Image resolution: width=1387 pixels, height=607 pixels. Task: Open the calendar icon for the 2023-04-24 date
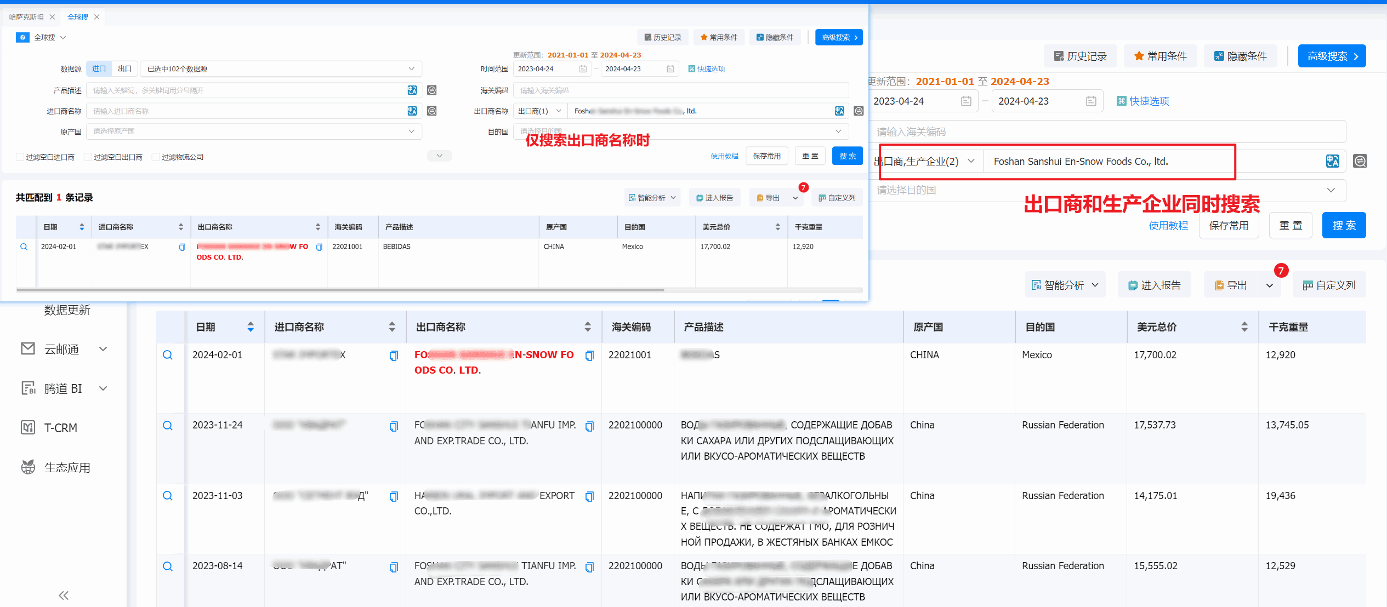tap(583, 68)
